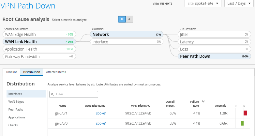
Task: Select the Peer Path Down sub-classifier
Action: click(x=215, y=56)
